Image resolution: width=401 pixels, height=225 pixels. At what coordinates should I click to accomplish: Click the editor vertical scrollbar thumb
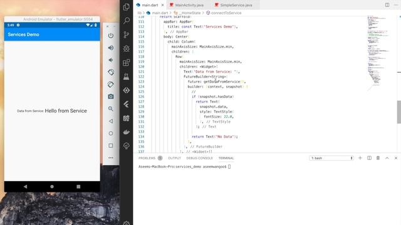coord(399,112)
